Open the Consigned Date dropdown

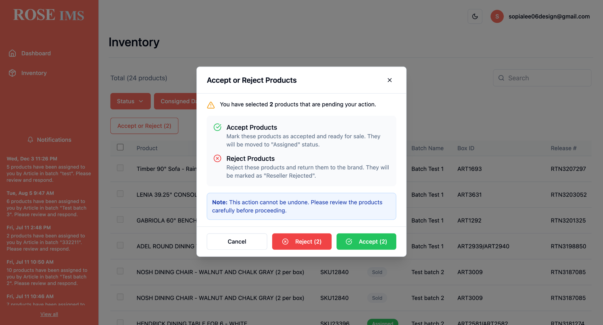coord(180,101)
